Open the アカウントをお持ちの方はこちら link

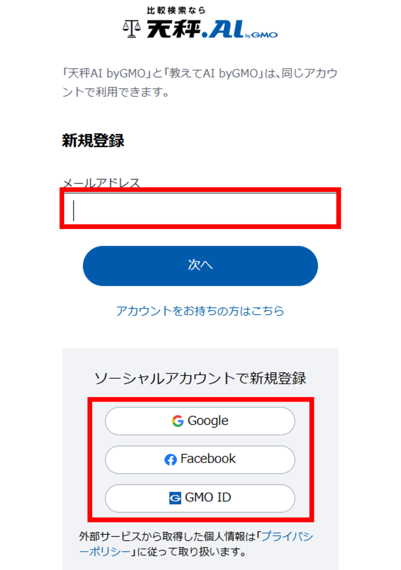point(200,311)
